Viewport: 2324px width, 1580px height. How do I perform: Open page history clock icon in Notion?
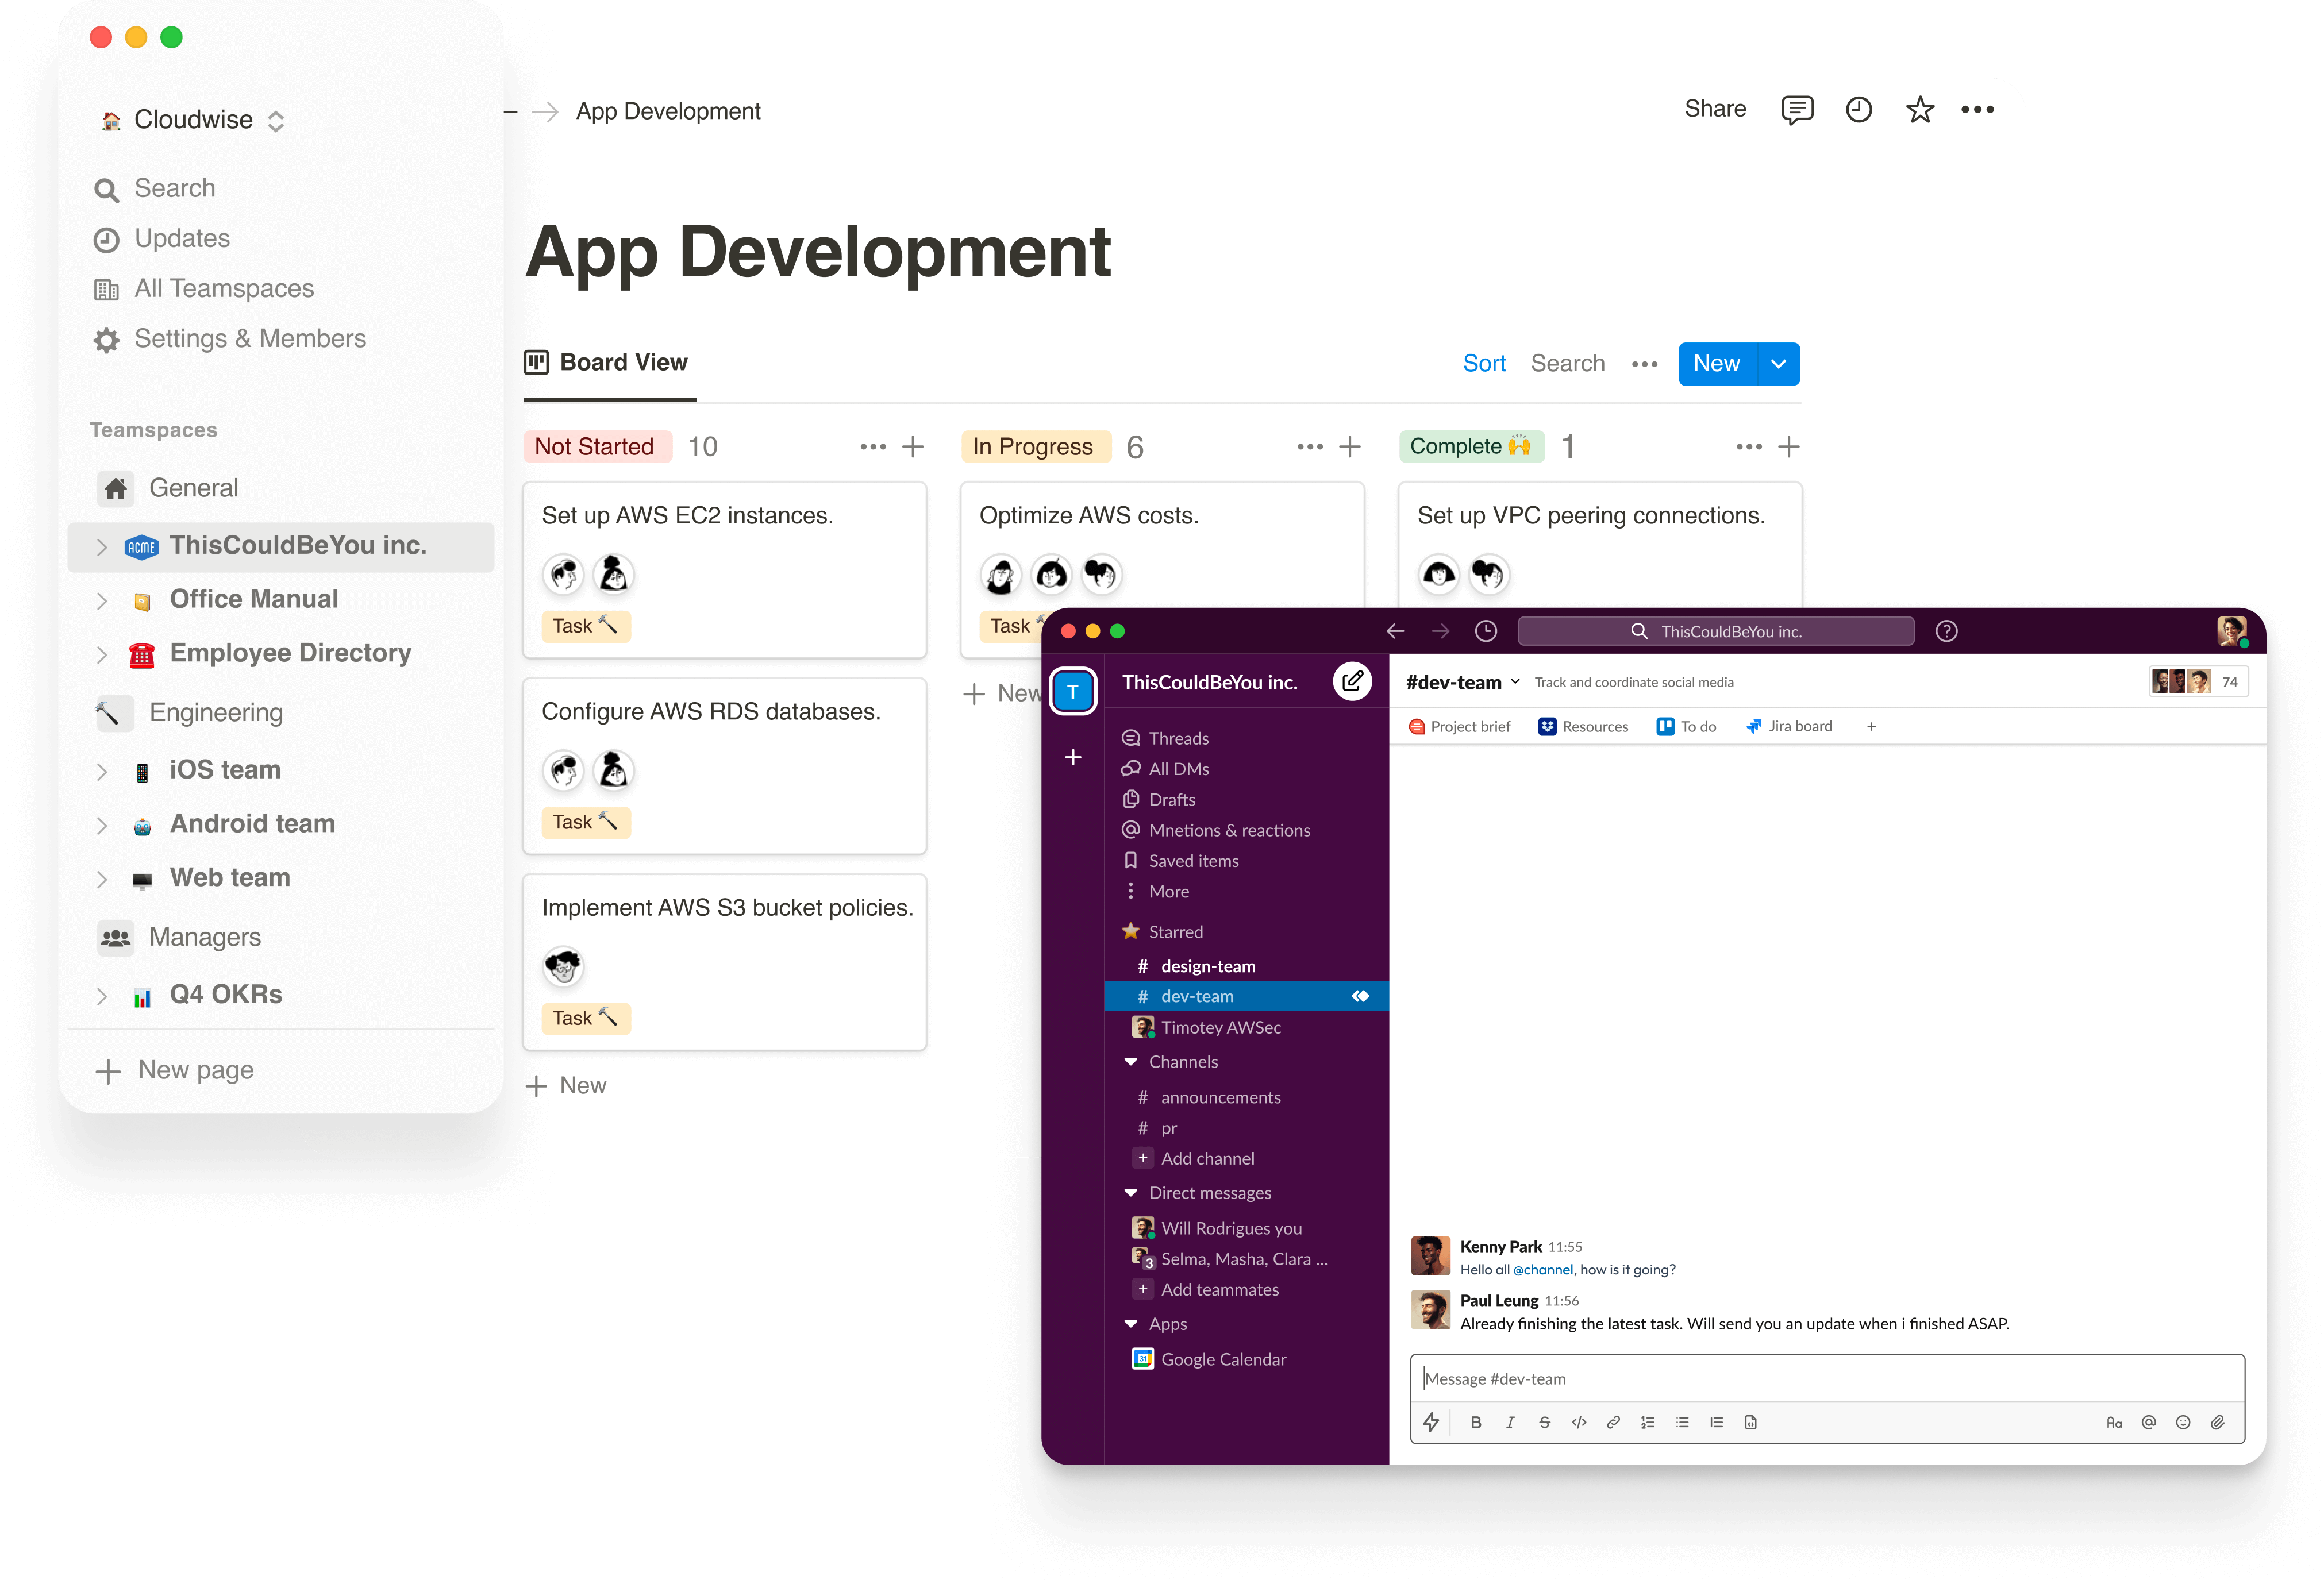point(1858,109)
